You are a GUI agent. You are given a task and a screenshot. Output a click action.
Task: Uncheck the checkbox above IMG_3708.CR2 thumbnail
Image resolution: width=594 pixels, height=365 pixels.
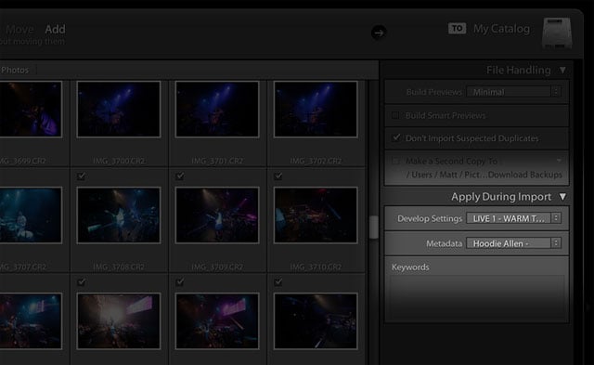coord(81,176)
